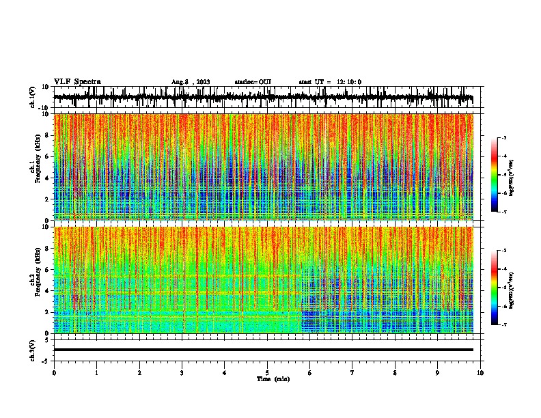Click the "station=OUI" header label
Screen dimensions: 541x418
click(x=253, y=82)
